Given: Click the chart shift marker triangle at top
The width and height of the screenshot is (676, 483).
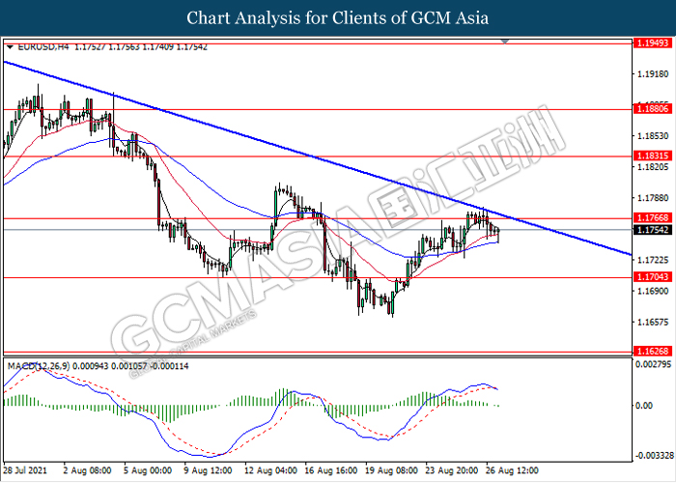Looking at the screenshot, I should pyautogui.click(x=505, y=41).
